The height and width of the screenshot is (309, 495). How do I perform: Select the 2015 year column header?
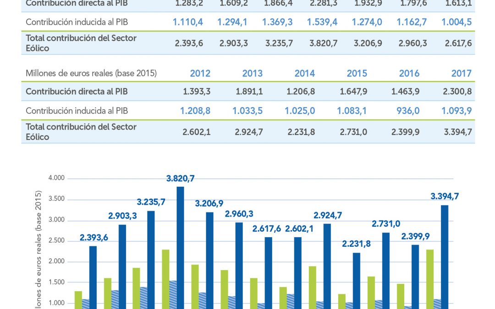(357, 73)
